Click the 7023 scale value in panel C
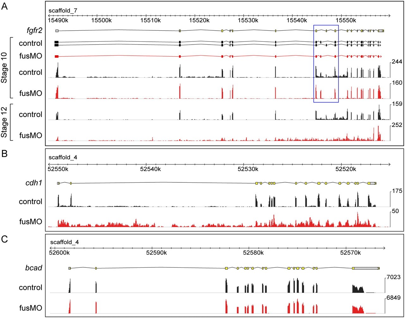This screenshot has height=318, width=405. pyautogui.click(x=394, y=277)
